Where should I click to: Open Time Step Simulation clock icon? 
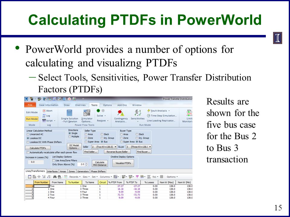click(x=149, y=116)
